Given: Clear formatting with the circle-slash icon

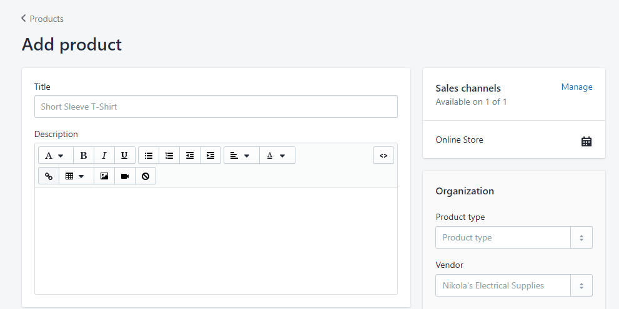Looking at the screenshot, I should (x=146, y=176).
